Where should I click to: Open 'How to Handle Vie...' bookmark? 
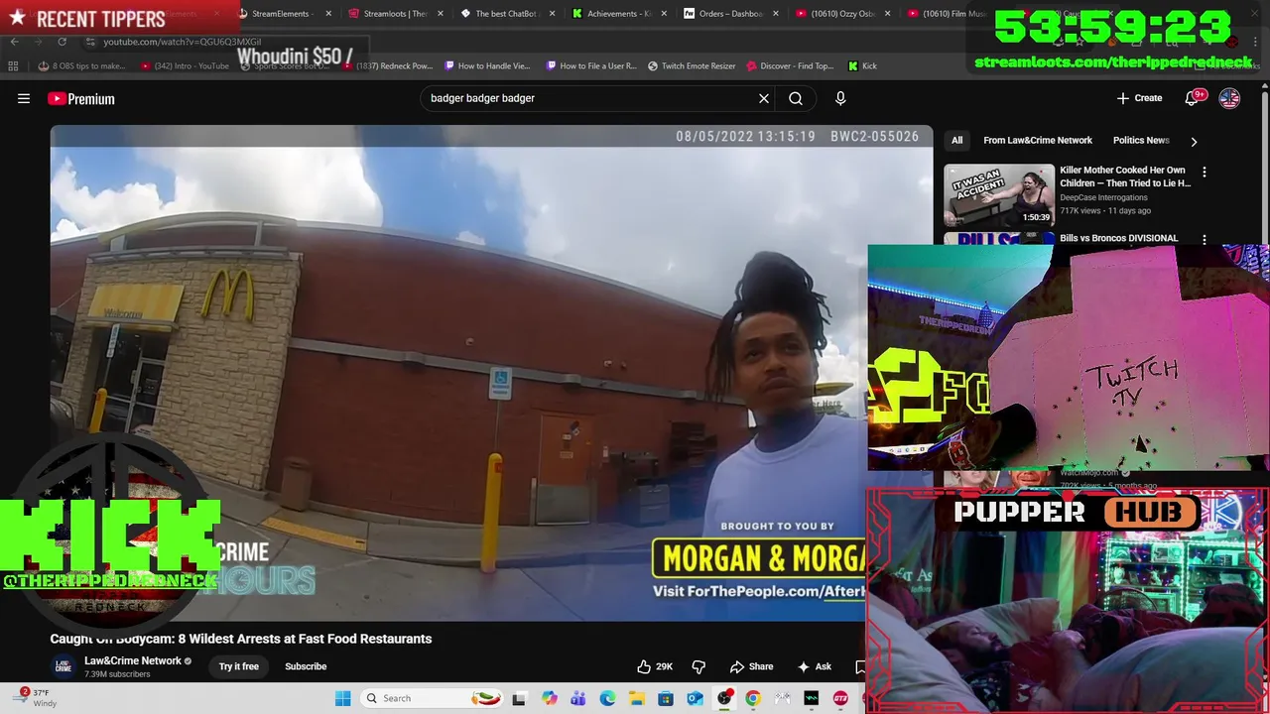coord(487,65)
